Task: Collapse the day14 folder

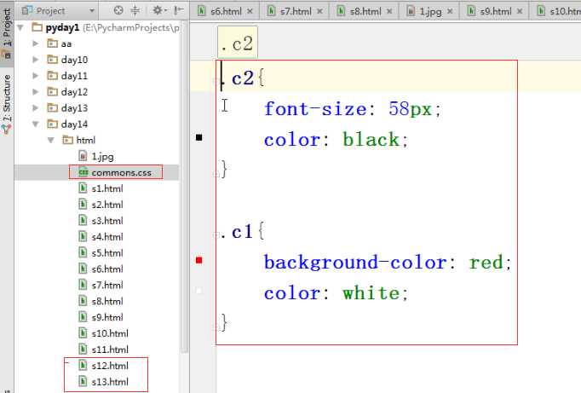Action: (x=36, y=124)
